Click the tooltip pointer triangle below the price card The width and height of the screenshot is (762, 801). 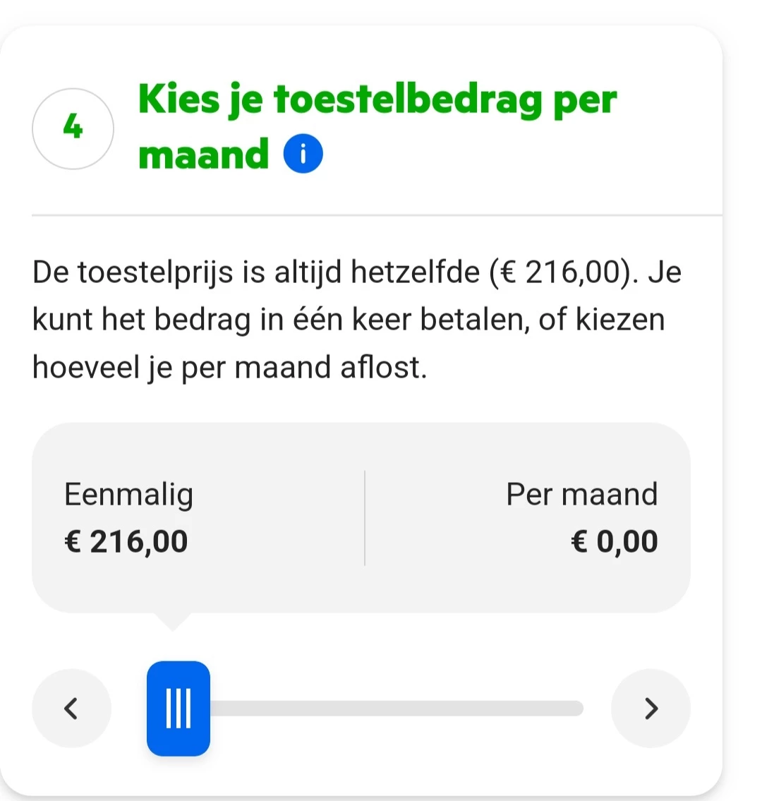click(x=172, y=621)
